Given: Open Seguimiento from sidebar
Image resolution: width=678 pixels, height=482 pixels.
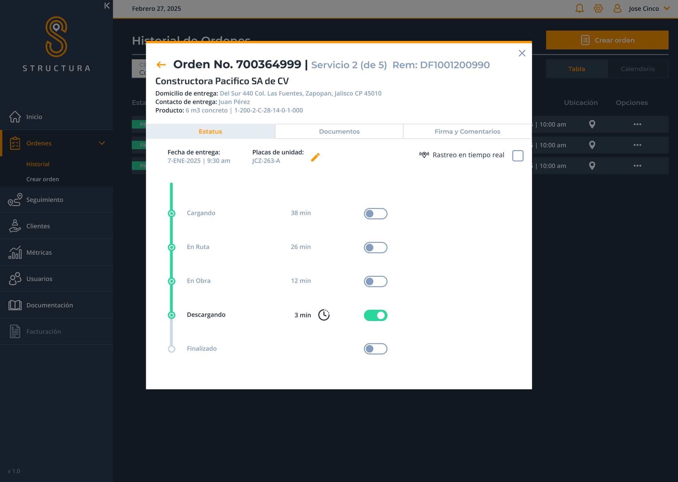Looking at the screenshot, I should 44,200.
